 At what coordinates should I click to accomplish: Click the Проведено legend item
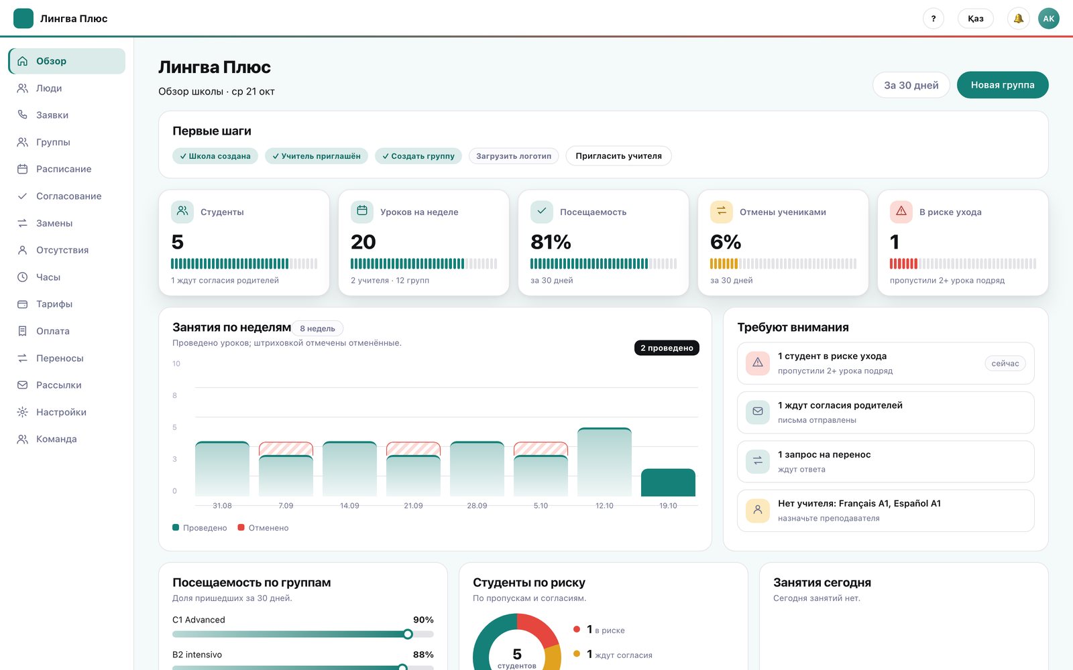200,528
